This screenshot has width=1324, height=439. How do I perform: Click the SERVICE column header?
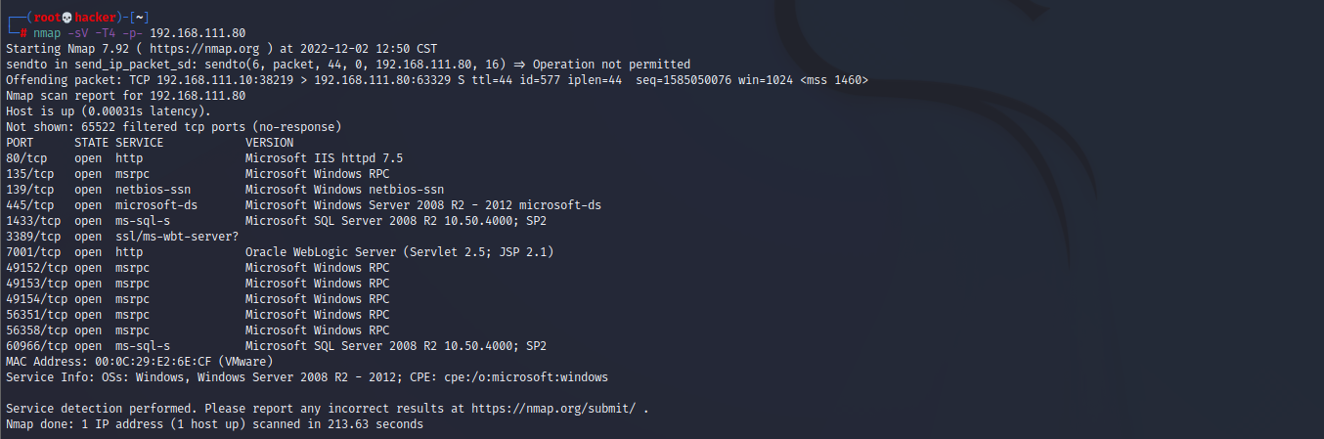pos(139,142)
